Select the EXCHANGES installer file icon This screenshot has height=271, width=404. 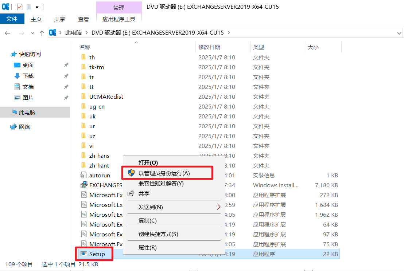(x=84, y=185)
